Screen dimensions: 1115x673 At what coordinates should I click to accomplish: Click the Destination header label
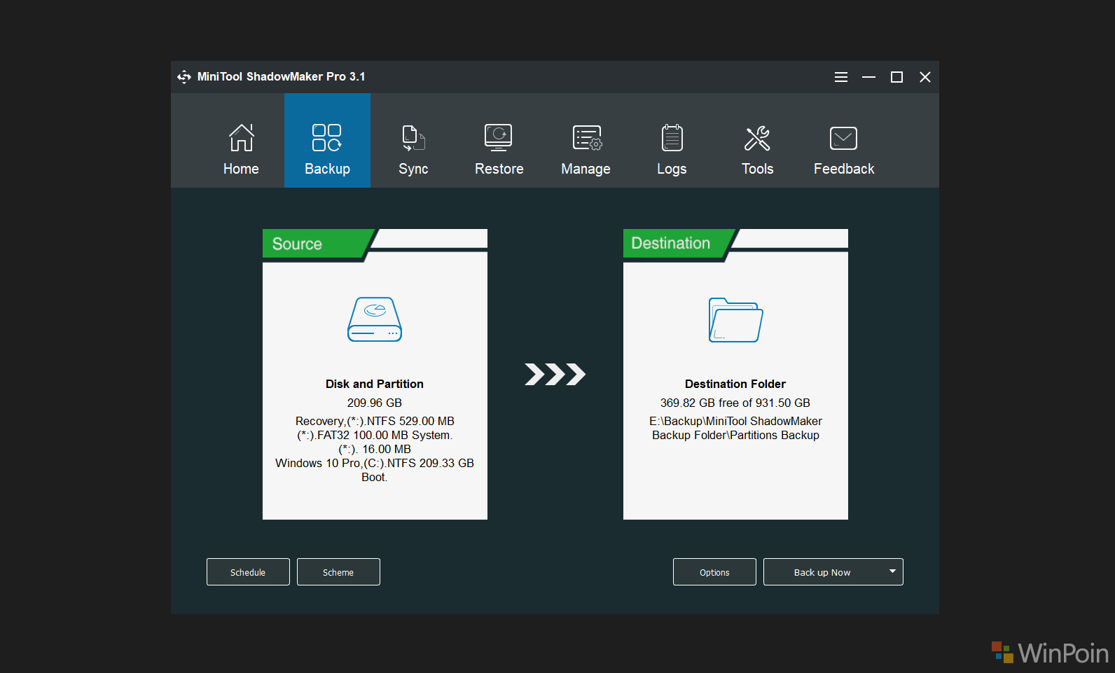pyautogui.click(x=670, y=243)
